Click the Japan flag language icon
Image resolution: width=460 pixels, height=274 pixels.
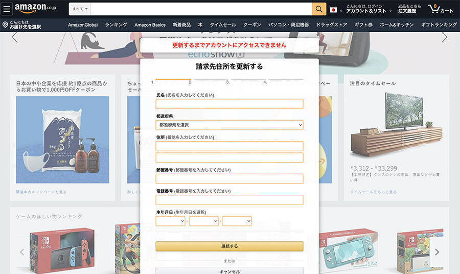pyautogui.click(x=333, y=10)
